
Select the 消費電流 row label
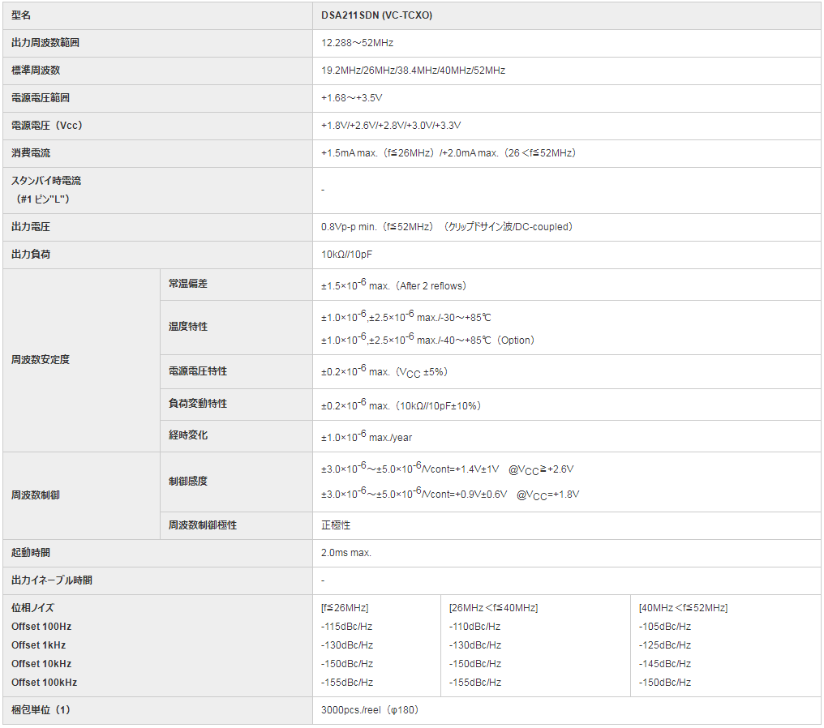pyautogui.click(x=31, y=153)
